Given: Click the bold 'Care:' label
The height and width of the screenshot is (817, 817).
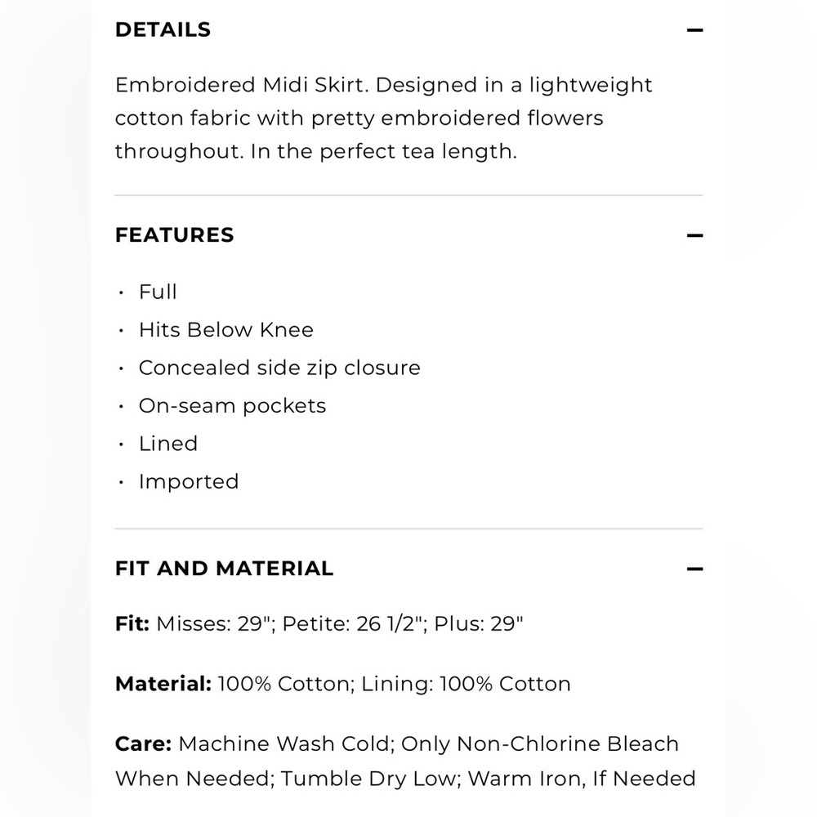Looking at the screenshot, I should [x=143, y=744].
